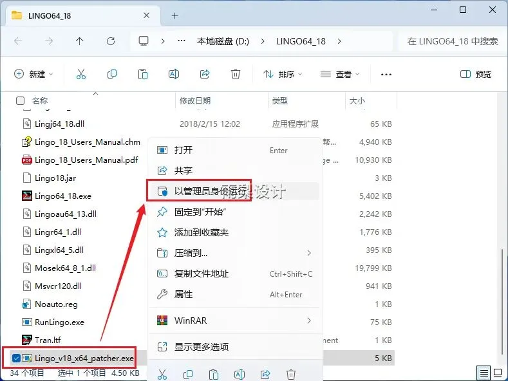
Task: Select the Lingj64_18.dll file
Action: coord(59,124)
